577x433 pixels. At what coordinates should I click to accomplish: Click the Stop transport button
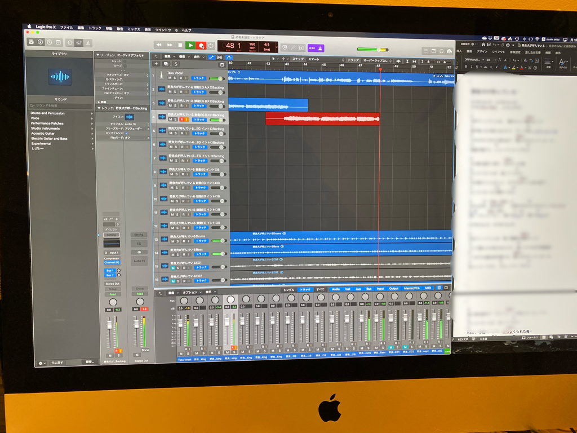pyautogui.click(x=180, y=45)
